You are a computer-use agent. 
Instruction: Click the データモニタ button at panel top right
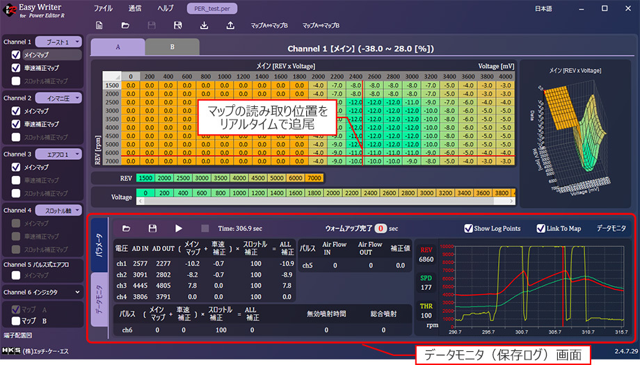pyautogui.click(x=611, y=228)
